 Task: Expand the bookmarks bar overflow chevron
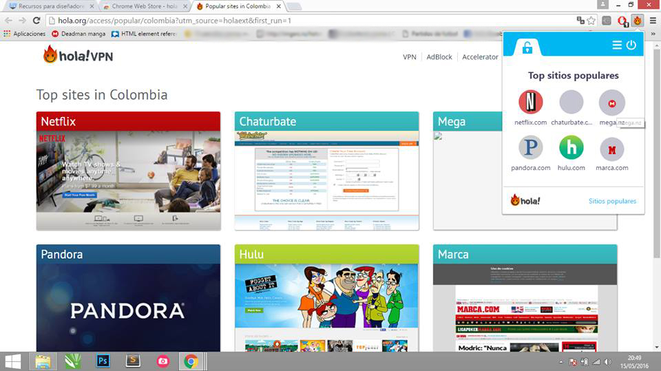click(x=653, y=34)
